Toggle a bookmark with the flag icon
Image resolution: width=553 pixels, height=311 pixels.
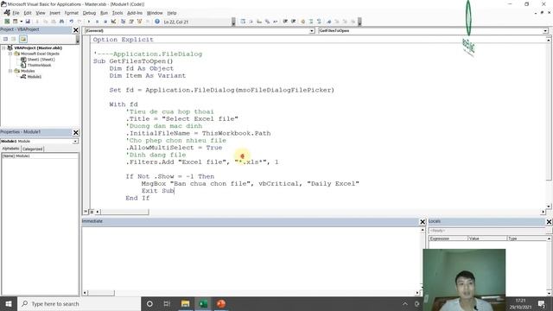(x=328, y=22)
